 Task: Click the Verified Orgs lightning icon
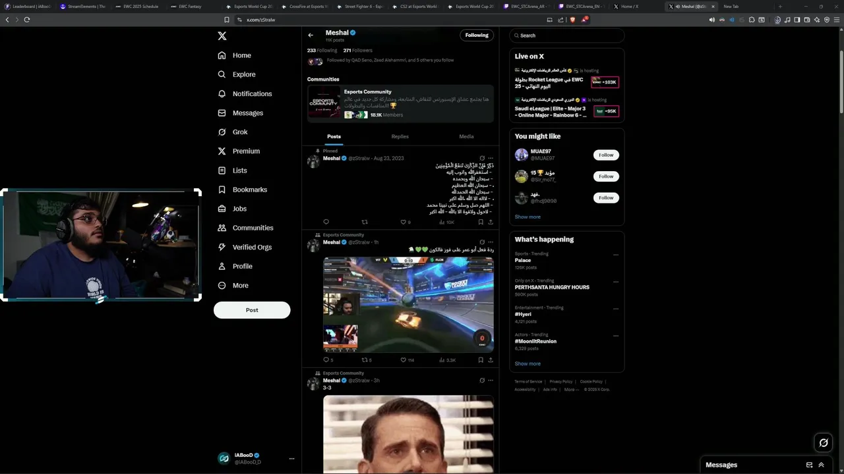pyautogui.click(x=222, y=247)
